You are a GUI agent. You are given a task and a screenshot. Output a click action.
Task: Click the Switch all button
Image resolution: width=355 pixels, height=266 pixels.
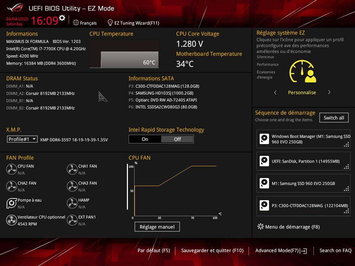[334, 118]
